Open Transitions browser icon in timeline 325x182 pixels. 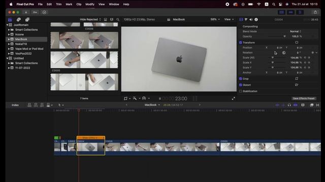tap(317, 105)
